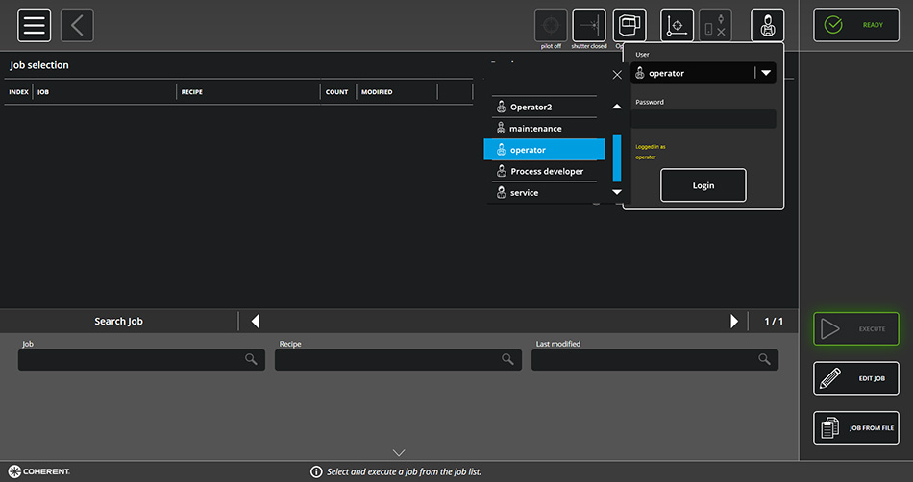Click the green READY status indicator
913x482 pixels.
[856, 25]
